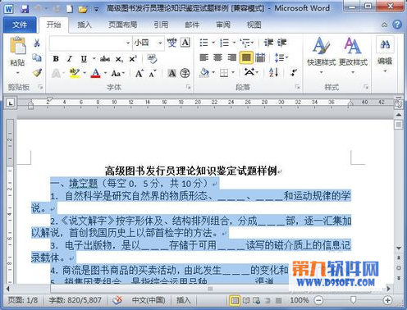Click the Numbering list icon
The image size is (407, 310).
pos(225,43)
